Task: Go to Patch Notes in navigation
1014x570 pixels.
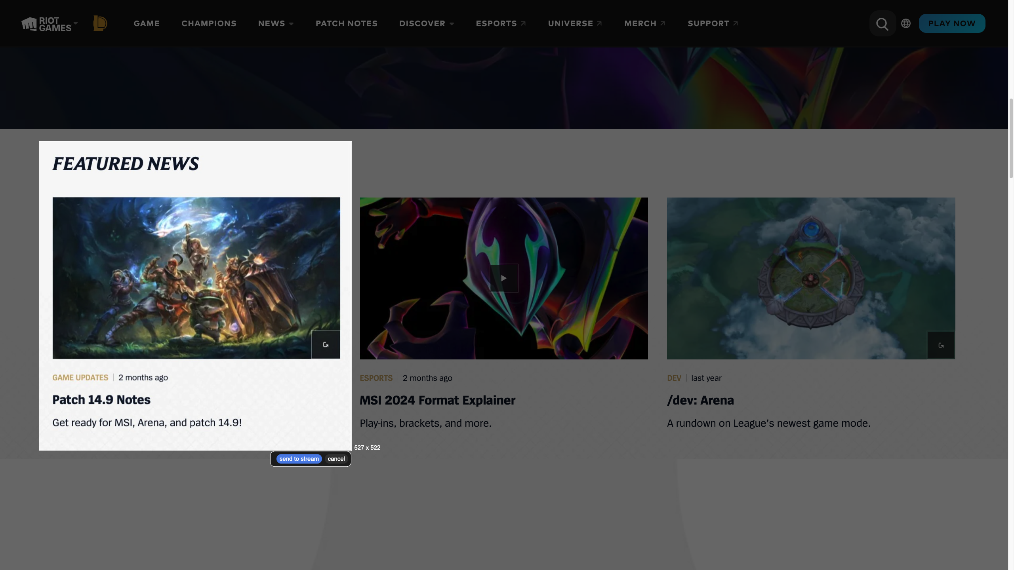Action: (x=346, y=23)
